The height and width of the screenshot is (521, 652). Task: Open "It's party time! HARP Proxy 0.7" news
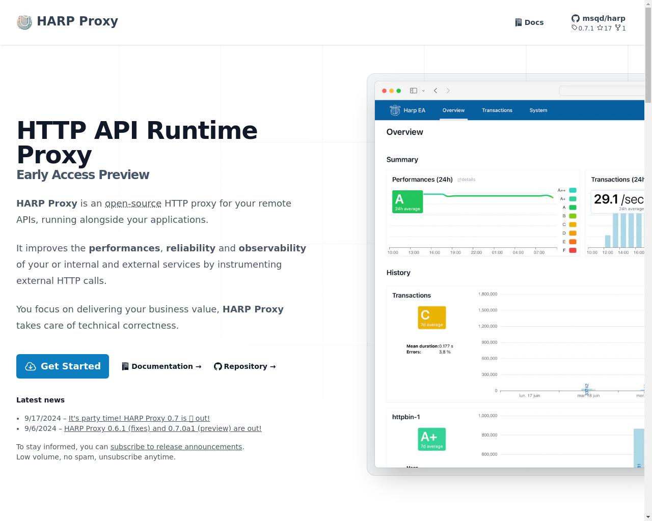[139, 418]
